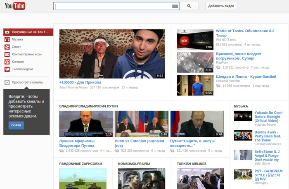Open Лучшие афоризмы Владимира Путина title
The width and height of the screenshot is (289, 189).
[77, 144]
